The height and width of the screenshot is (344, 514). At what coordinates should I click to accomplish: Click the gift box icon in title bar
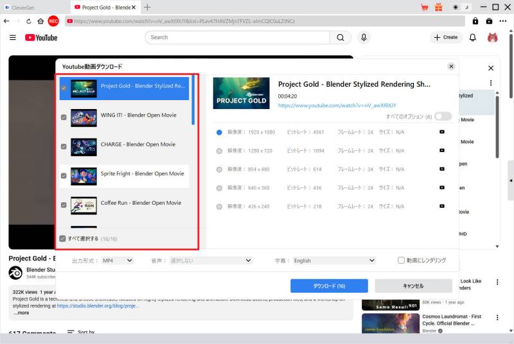tap(438, 7)
